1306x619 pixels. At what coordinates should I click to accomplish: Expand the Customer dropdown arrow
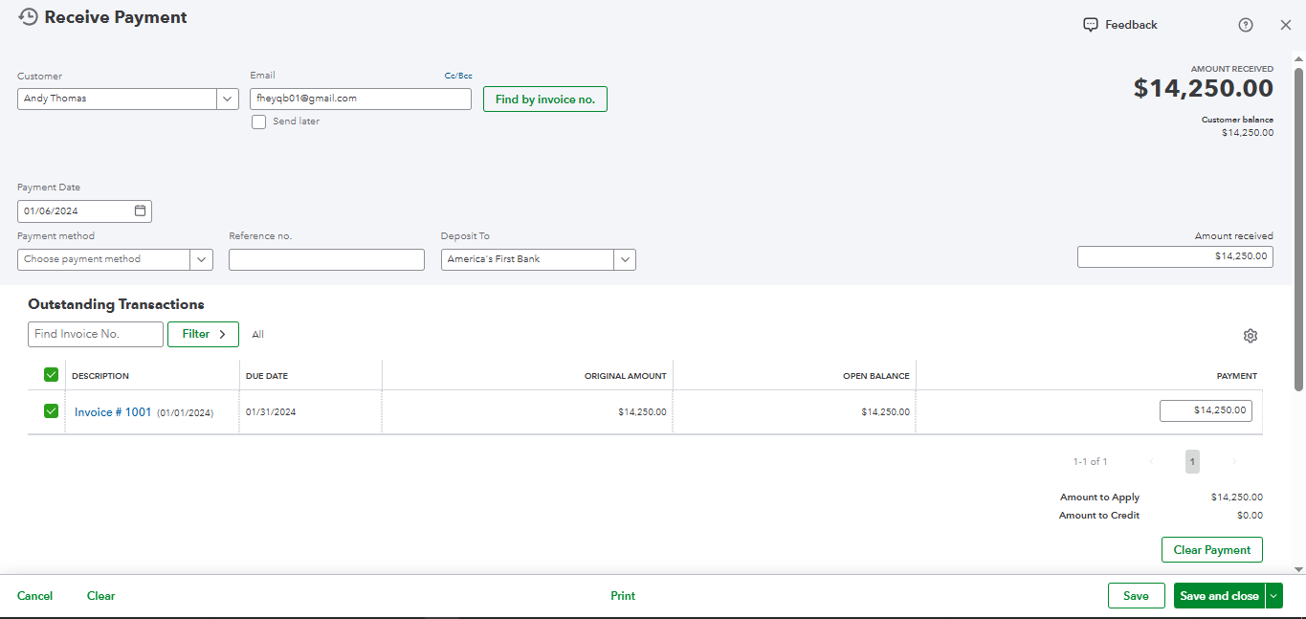[x=228, y=99]
